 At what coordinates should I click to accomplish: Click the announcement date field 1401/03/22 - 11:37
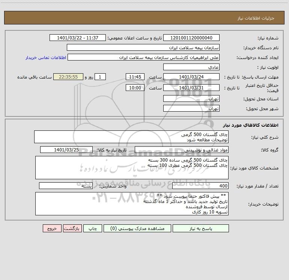tap(78, 38)
